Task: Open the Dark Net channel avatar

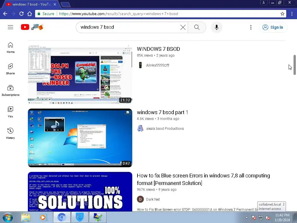Action: tap(140, 199)
